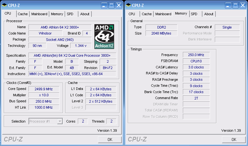The width and height of the screenshot is (248, 146).
Task: Click the Instructions field listing MMX, SSE
Action: point(72,74)
